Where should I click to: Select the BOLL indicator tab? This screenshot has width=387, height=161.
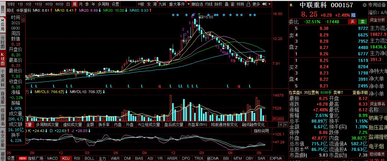pyautogui.click(x=89, y=158)
